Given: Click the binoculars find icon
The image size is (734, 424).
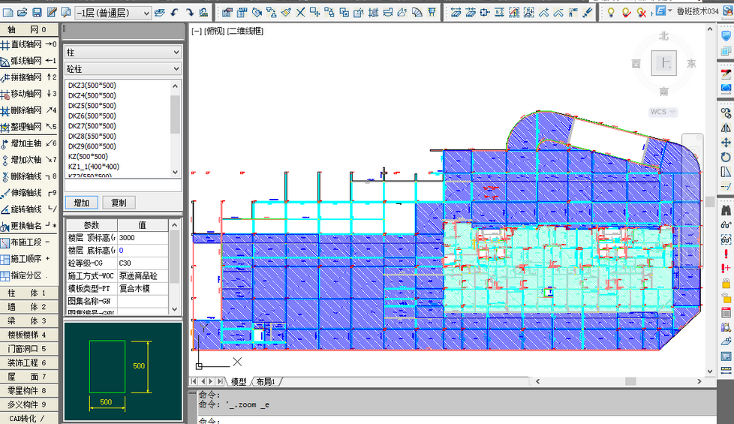Looking at the screenshot, I should point(726,211).
